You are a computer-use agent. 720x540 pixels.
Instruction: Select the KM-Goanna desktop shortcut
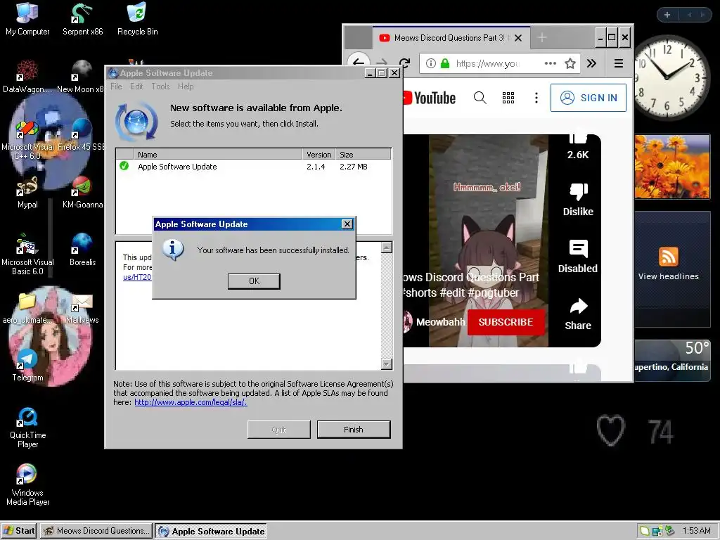[83, 193]
